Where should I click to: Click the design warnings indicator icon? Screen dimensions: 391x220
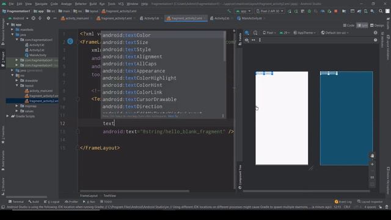[376, 32]
